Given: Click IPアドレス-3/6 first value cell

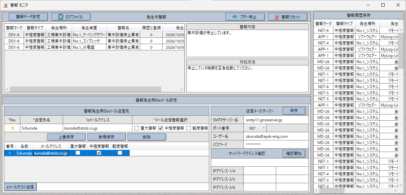Looking at the screenshot, I should (260, 187).
